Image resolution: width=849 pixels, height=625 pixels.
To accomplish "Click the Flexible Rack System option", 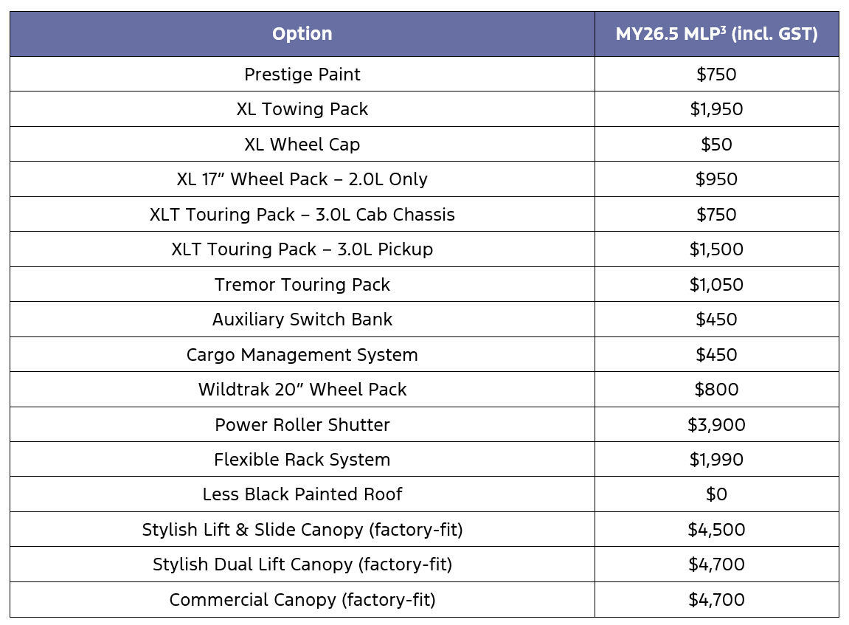I will point(302,460).
